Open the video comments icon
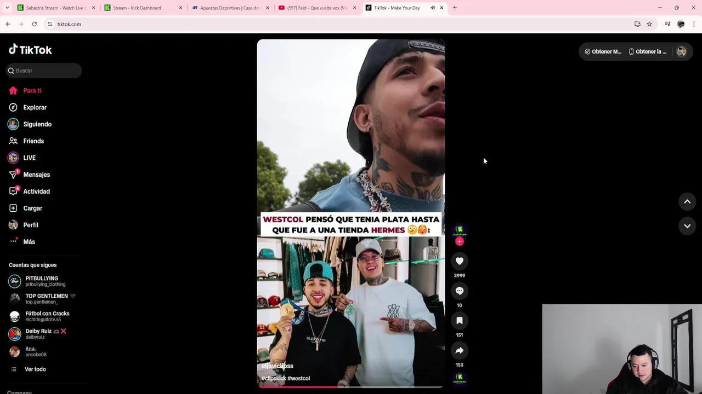 coord(460,291)
